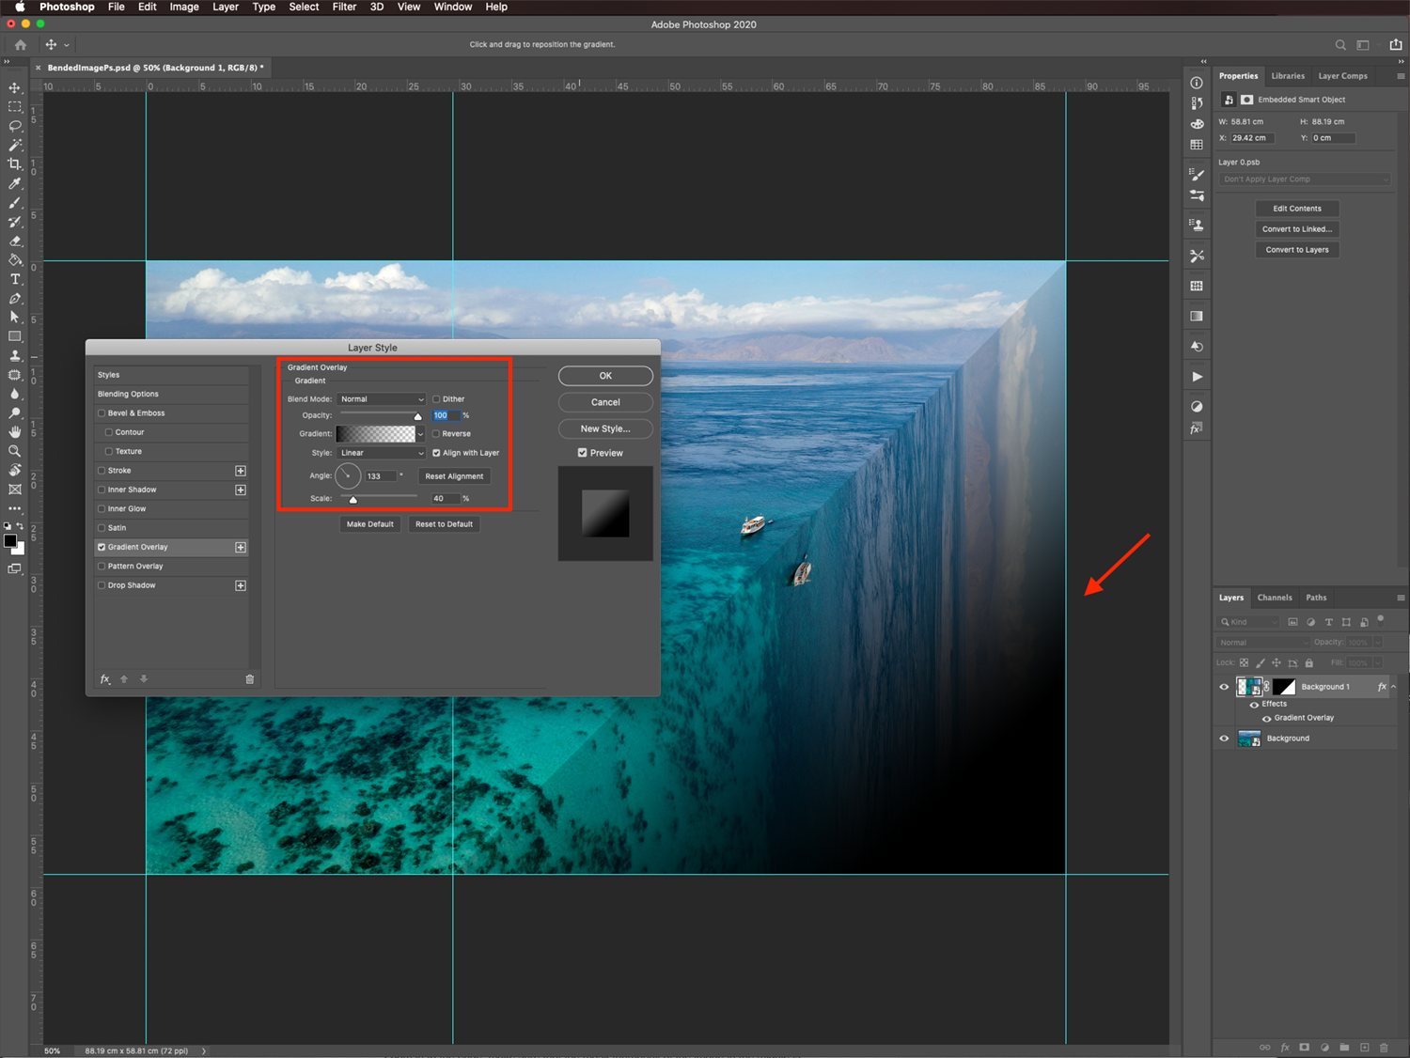Image resolution: width=1410 pixels, height=1058 pixels.
Task: Enable the Dither checkbox
Action: [x=436, y=399]
